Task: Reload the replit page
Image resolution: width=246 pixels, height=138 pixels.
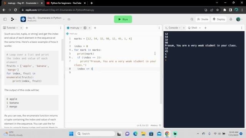Action: click(15, 10)
